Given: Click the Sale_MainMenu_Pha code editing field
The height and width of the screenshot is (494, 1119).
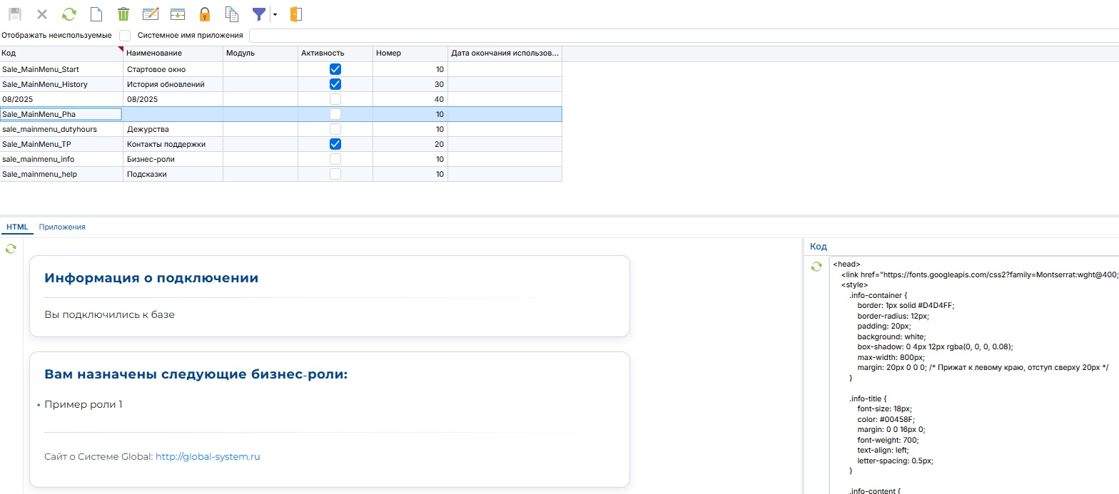Looking at the screenshot, I should point(61,114).
